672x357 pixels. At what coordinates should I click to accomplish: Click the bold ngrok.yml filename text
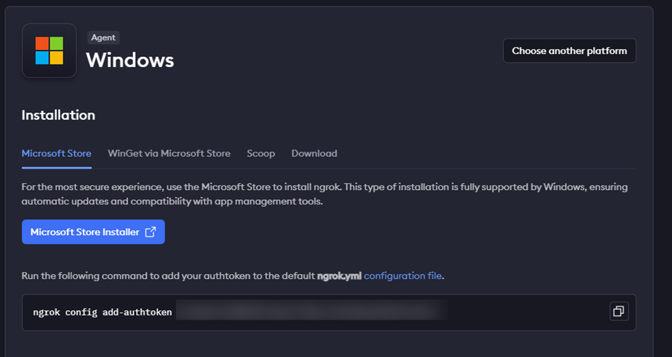point(339,276)
